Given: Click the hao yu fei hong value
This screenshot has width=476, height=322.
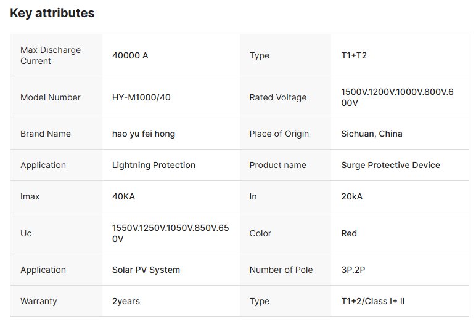Looking at the screenshot, I should [x=144, y=134].
